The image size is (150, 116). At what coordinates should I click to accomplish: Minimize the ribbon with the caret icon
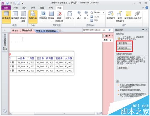tap(143, 8)
